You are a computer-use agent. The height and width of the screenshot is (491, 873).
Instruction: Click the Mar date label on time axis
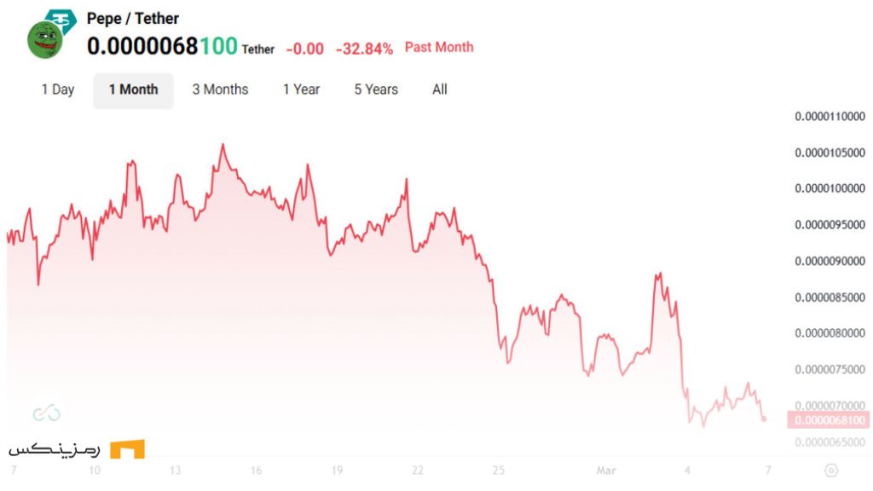click(x=606, y=470)
